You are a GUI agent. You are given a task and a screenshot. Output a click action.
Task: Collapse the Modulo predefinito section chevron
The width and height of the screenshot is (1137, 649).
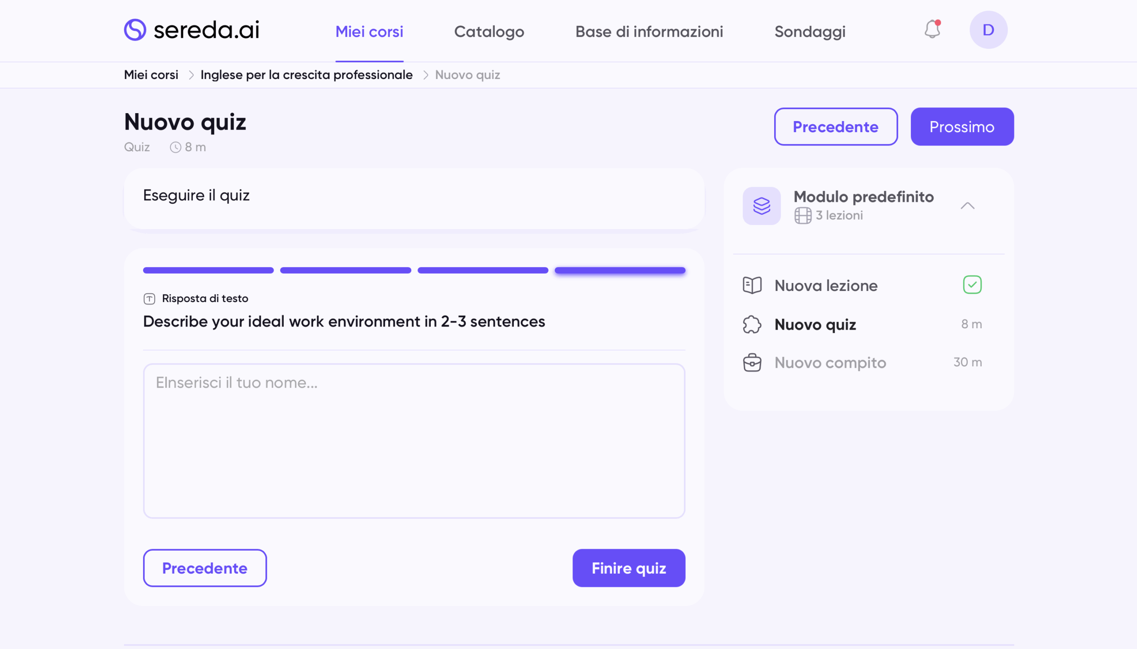tap(967, 205)
